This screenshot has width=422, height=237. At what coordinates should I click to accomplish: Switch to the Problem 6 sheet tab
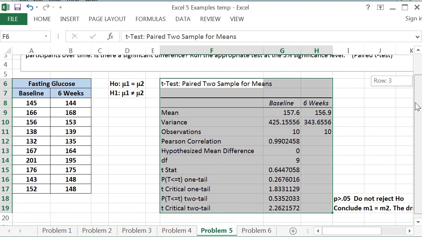[256, 230]
